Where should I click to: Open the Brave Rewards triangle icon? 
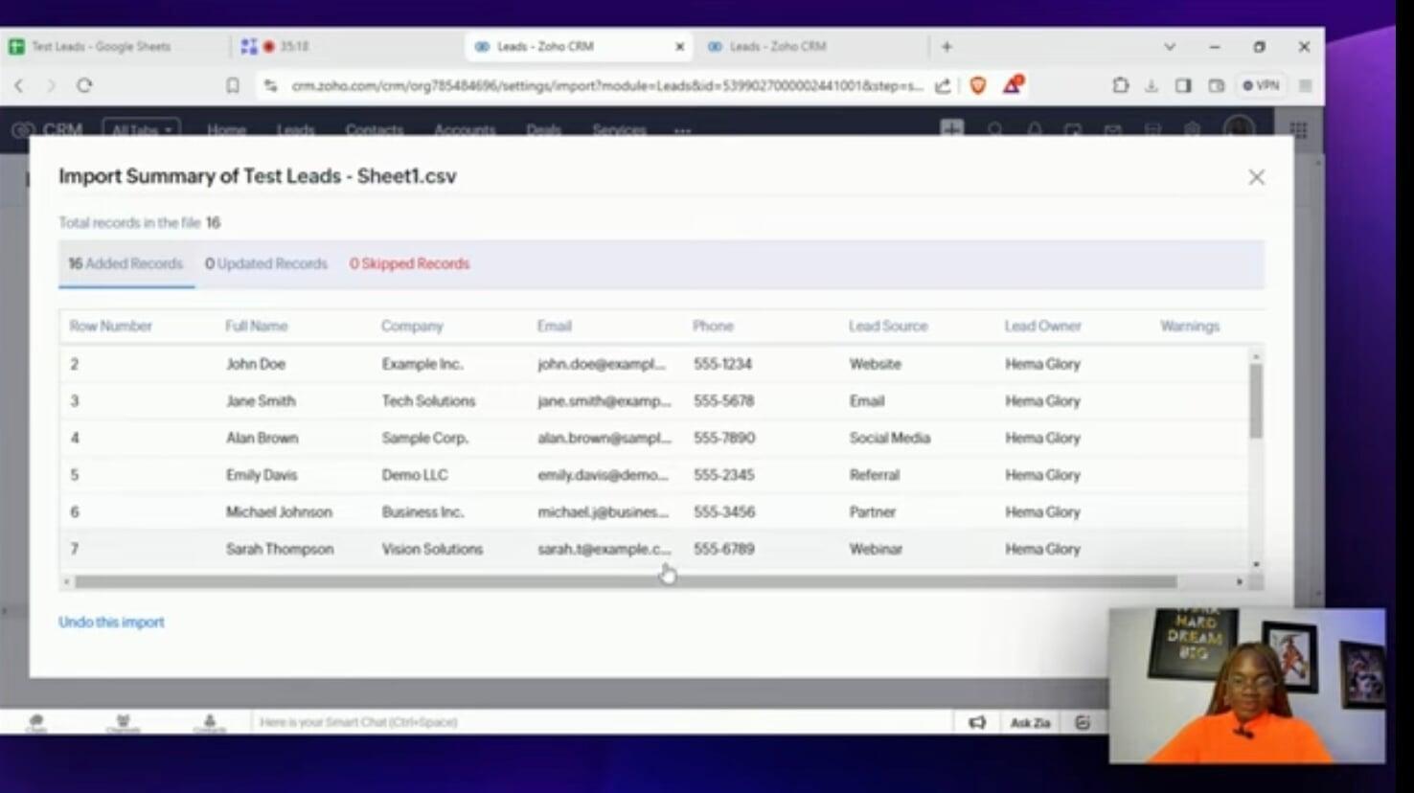click(x=1012, y=85)
